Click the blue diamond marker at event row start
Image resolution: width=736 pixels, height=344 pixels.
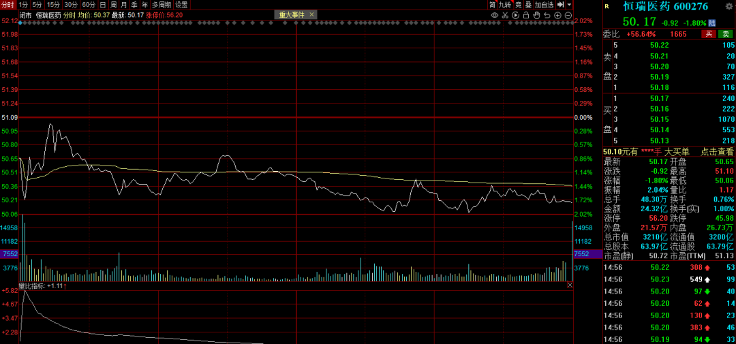(20, 22)
